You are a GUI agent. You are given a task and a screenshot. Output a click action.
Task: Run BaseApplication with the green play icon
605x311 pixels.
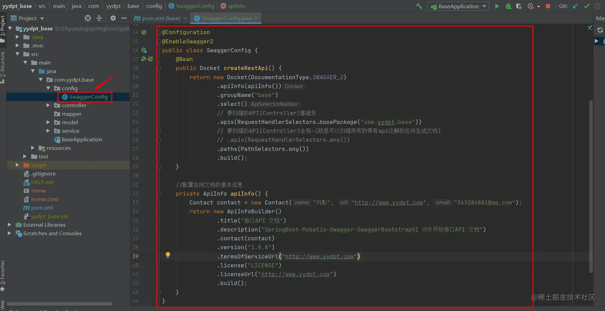(497, 6)
